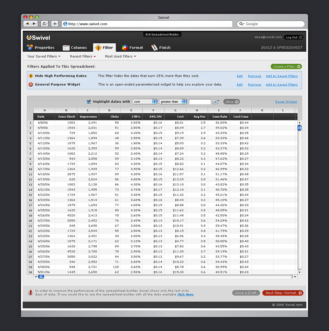Toggle the Highlight dates with checkbox
This screenshot has width=329, height=331.
click(x=89, y=102)
